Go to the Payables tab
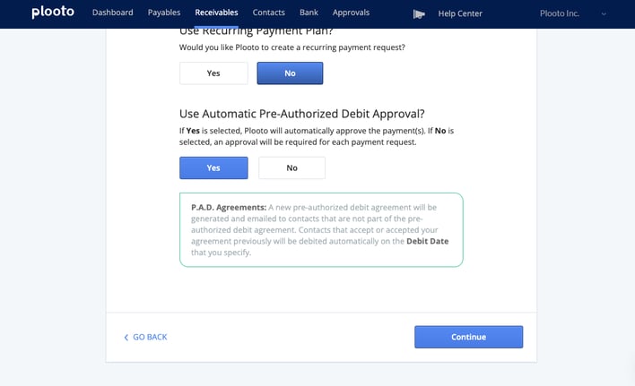The width and height of the screenshot is (635, 386). click(164, 13)
